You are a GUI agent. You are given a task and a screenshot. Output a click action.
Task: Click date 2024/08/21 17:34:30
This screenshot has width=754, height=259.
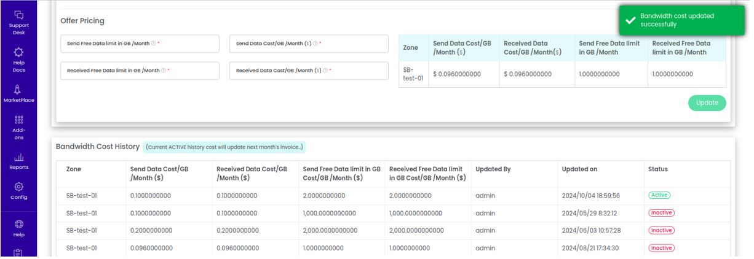click(x=590, y=248)
